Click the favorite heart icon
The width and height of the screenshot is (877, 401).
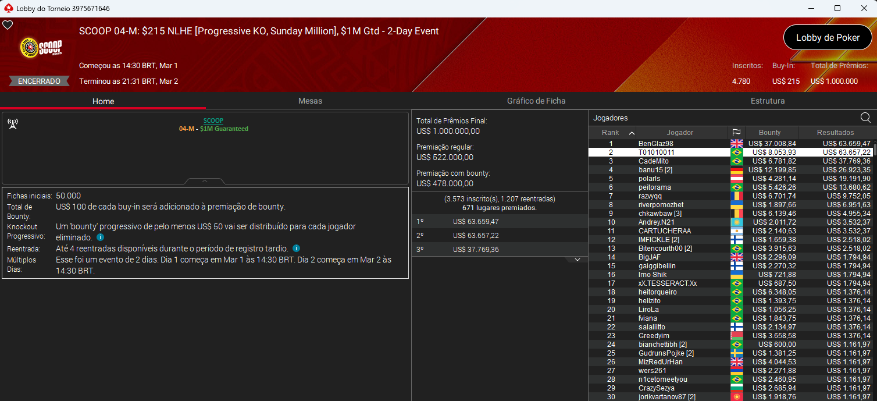pos(8,25)
